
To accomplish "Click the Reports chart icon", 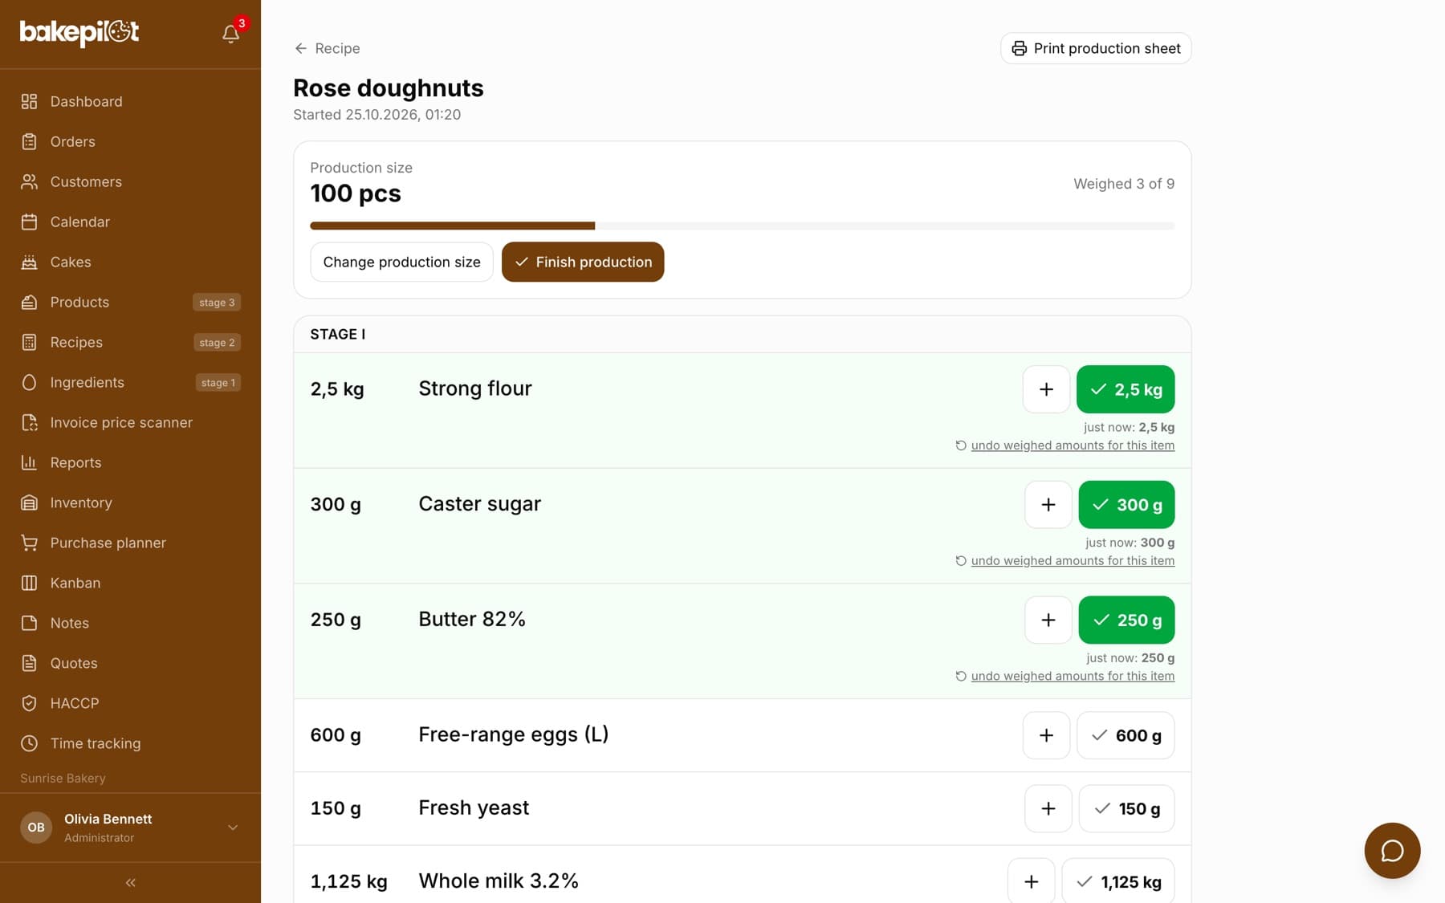I will click(29, 462).
